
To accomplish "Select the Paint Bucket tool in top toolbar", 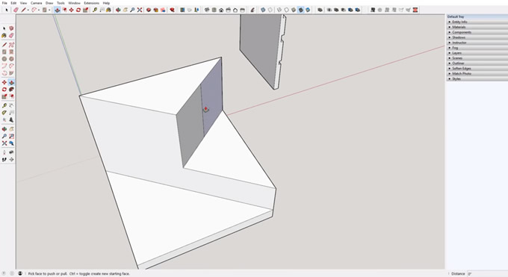I will 108,10.
